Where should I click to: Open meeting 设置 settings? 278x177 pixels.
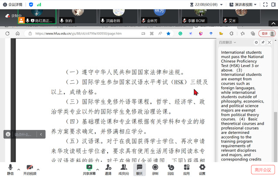[202, 167]
